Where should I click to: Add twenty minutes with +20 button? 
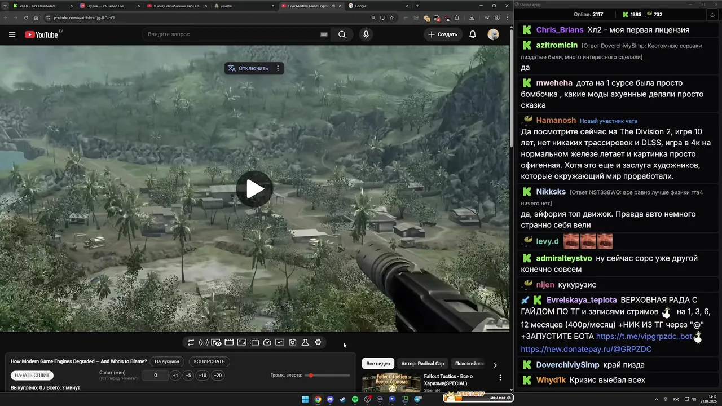218,376
